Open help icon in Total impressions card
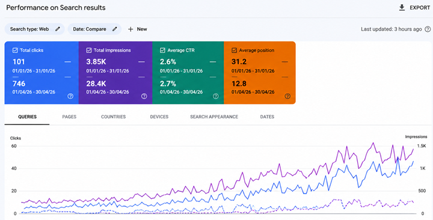 click(x=144, y=96)
